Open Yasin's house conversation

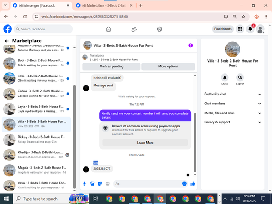click(x=36, y=186)
